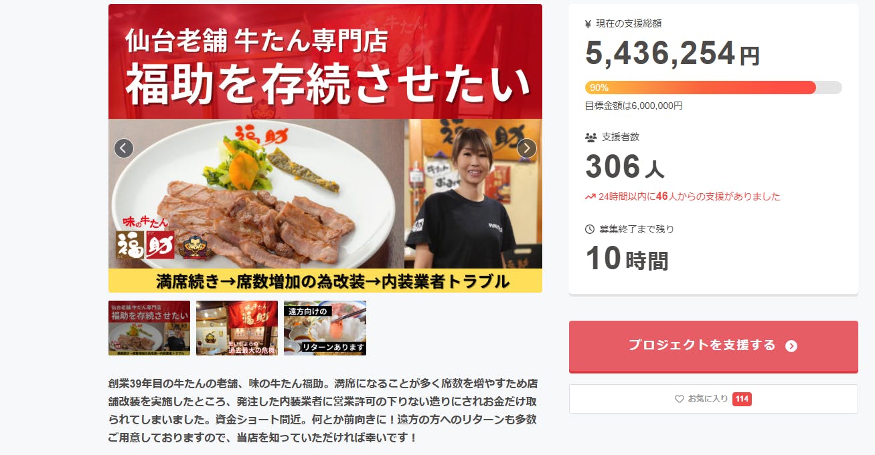Click プロジェクトを支援する button

713,346
